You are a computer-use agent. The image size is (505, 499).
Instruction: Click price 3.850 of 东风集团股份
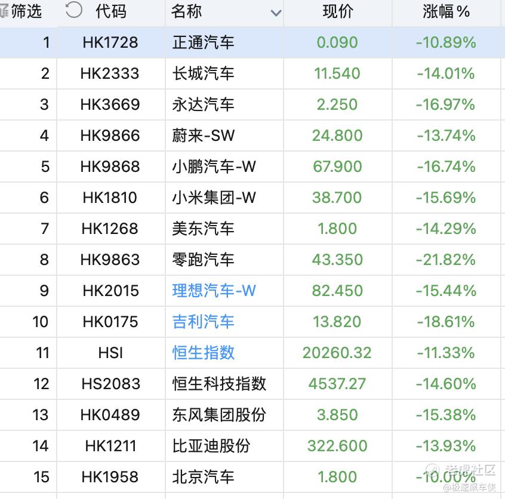tap(337, 415)
